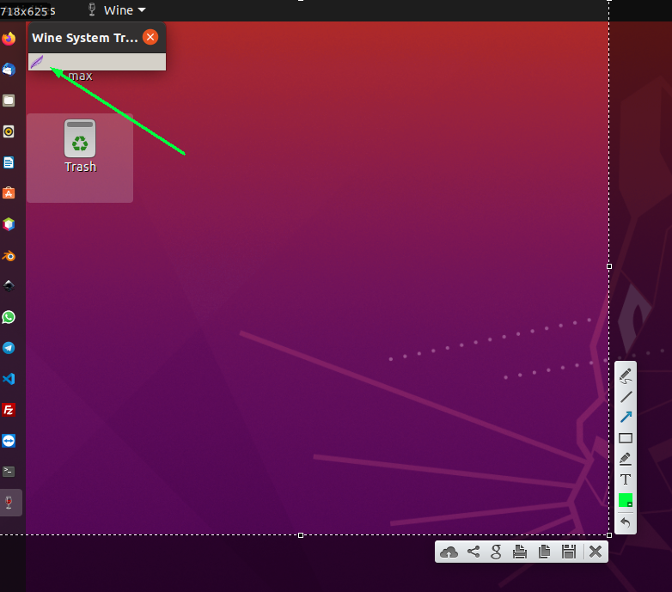Open Telegram from the dock
The width and height of the screenshot is (672, 592).
point(9,348)
